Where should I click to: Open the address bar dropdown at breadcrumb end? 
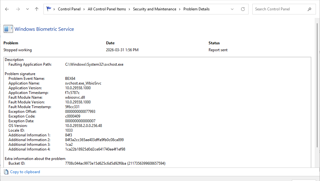tap(232, 9)
